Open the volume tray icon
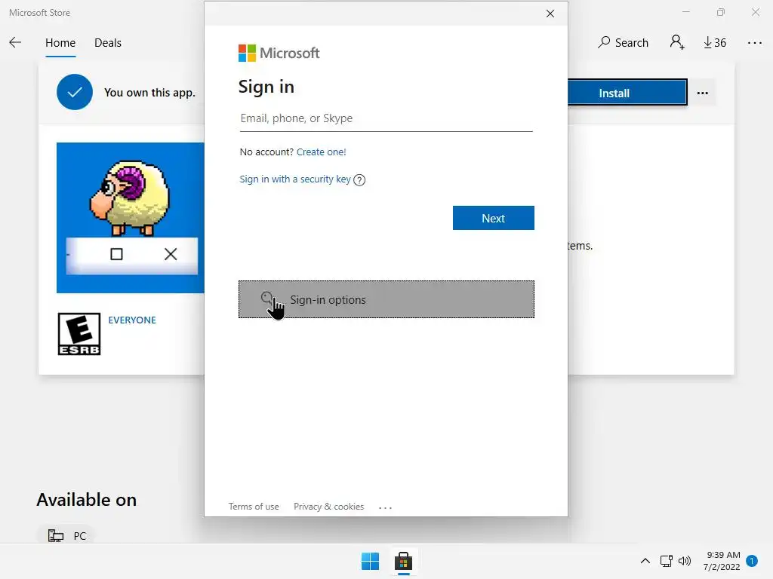Image resolution: width=773 pixels, height=579 pixels. tap(684, 561)
